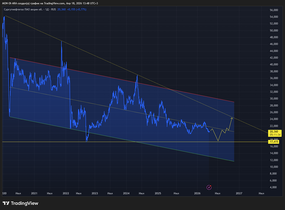Click the MON-DI-ARA author header text
Viewport: 285px width, 210px height.
(9, 3)
